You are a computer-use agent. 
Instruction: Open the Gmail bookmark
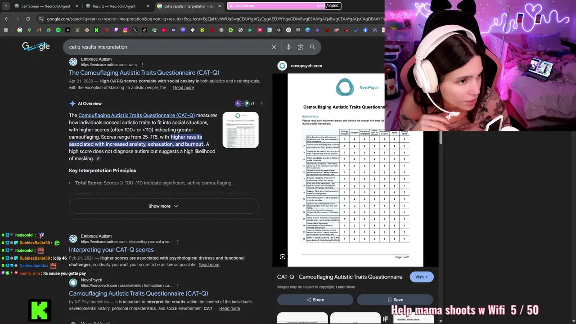tap(39, 30)
